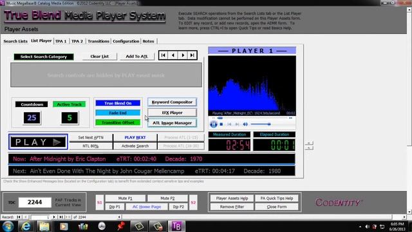Click the NTL 80% button
The width and height of the screenshot is (412, 232).
point(91,146)
